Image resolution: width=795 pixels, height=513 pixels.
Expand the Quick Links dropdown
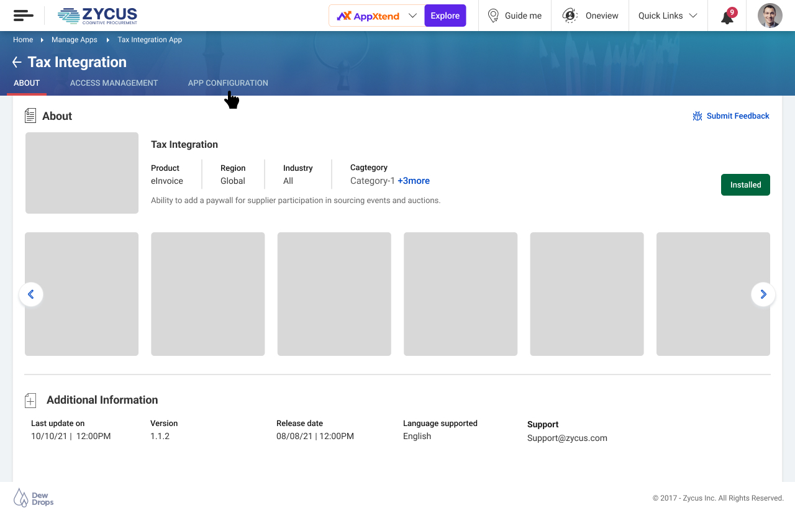(x=668, y=16)
